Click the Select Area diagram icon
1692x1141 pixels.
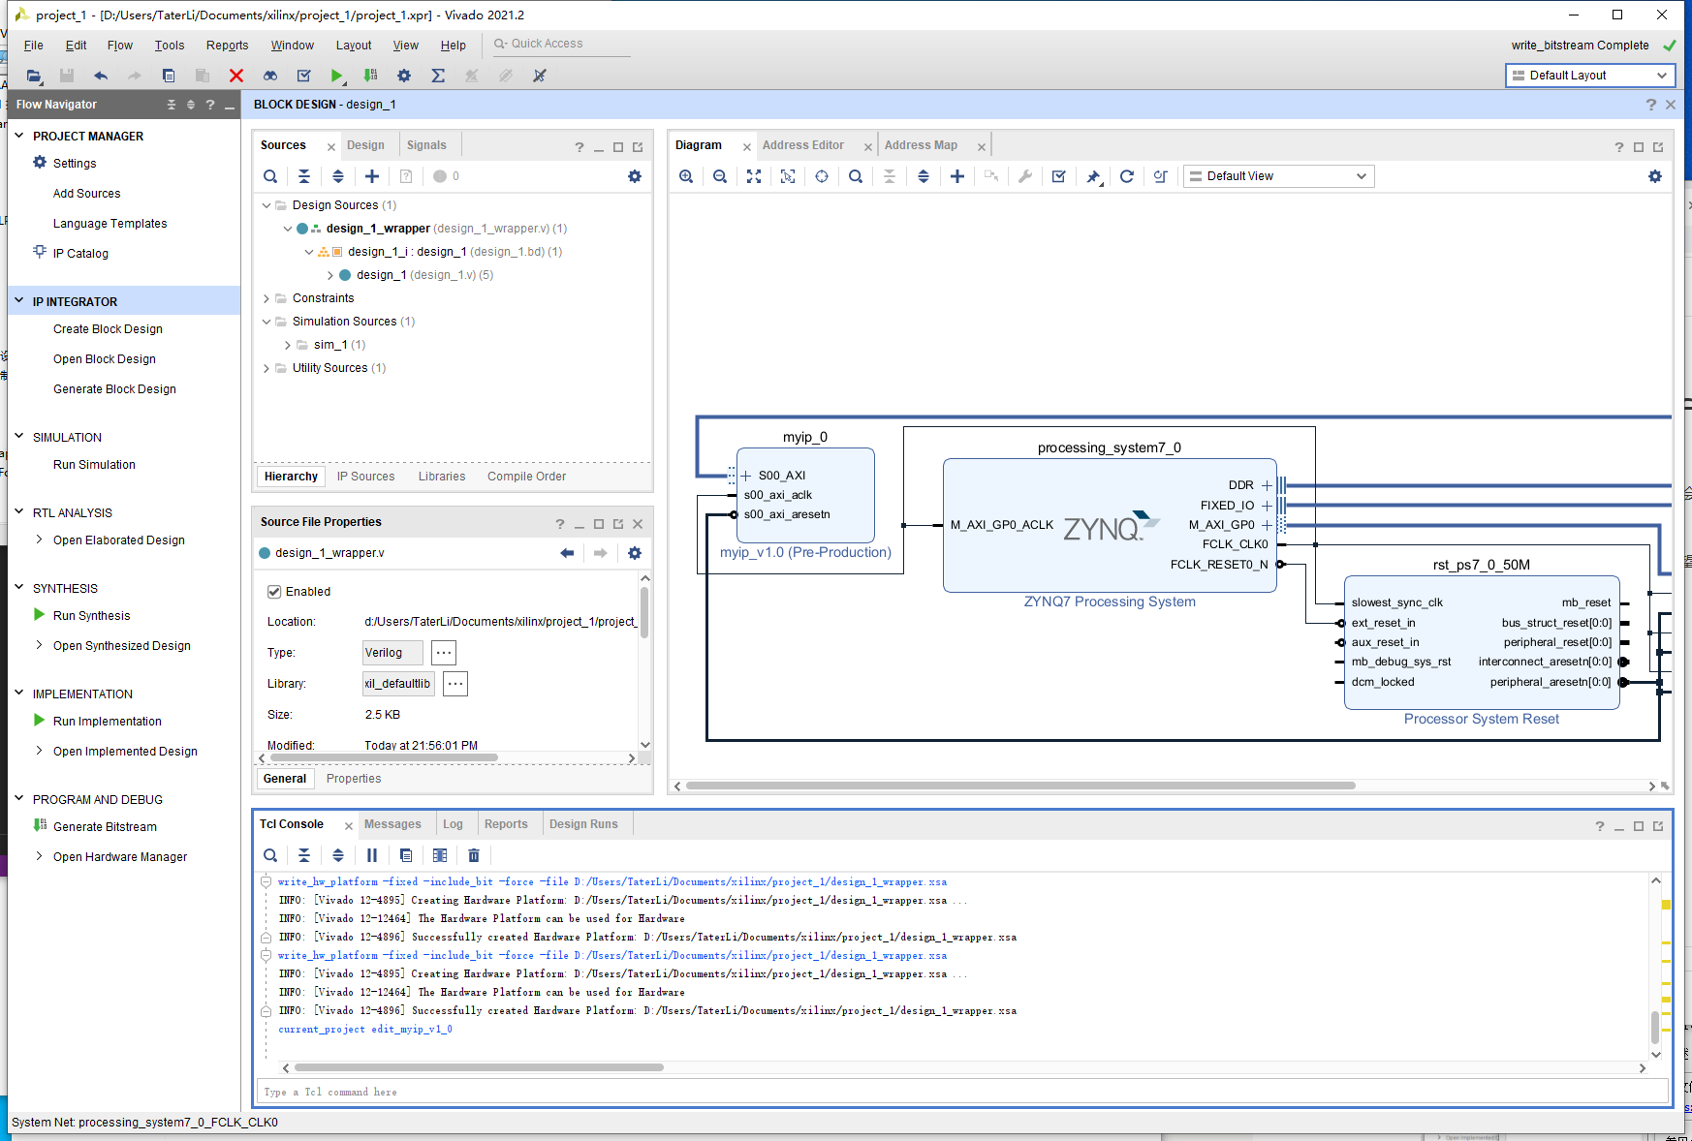coord(788,176)
